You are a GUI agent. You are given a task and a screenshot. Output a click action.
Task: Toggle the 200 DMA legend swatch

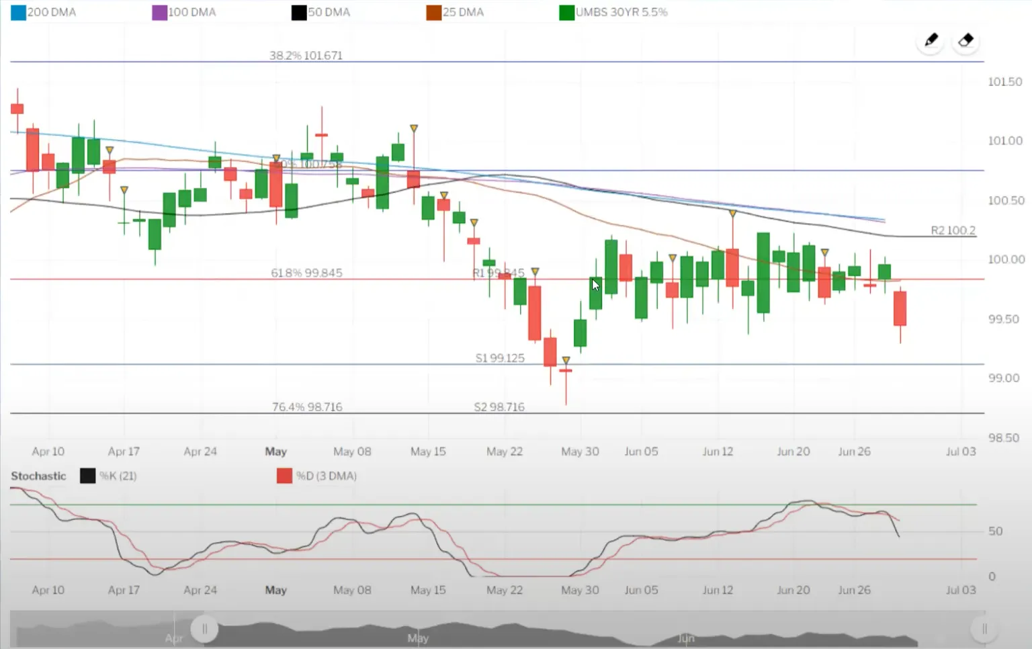pyautogui.click(x=18, y=12)
